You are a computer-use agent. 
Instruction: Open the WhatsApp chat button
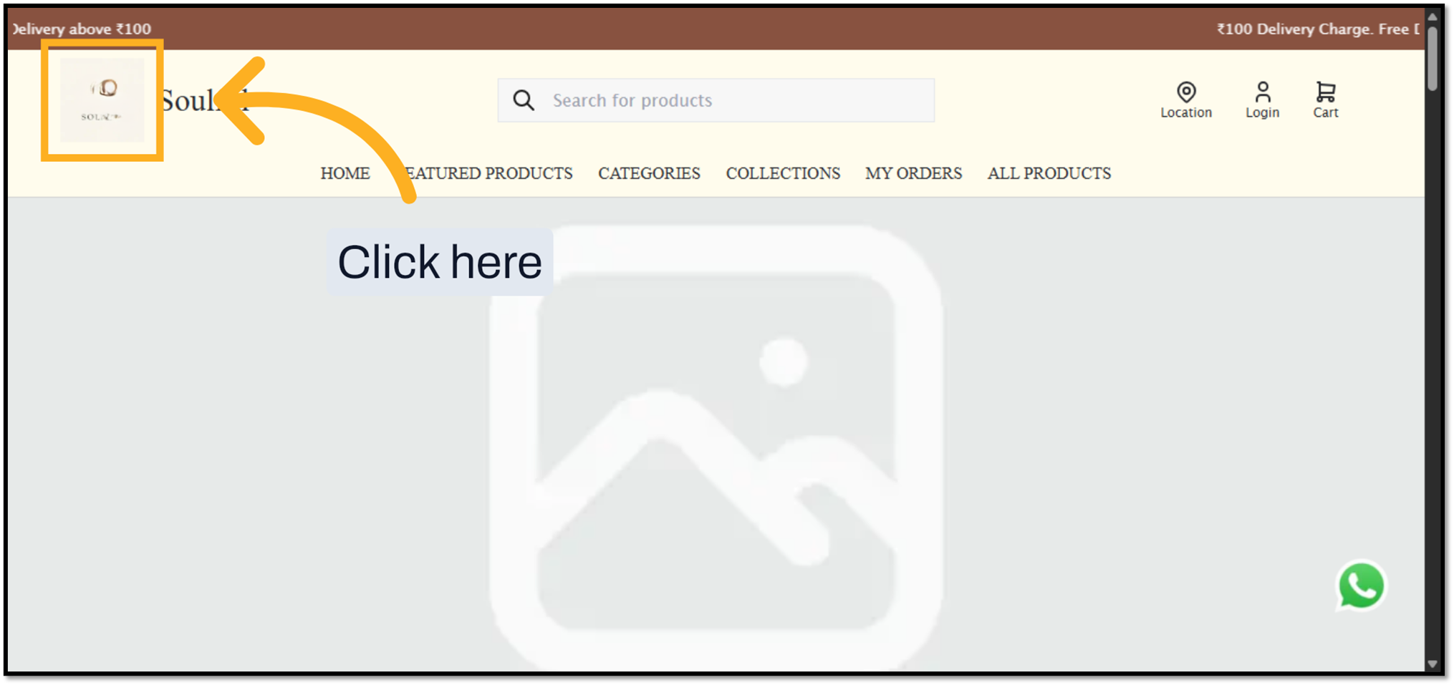1361,586
